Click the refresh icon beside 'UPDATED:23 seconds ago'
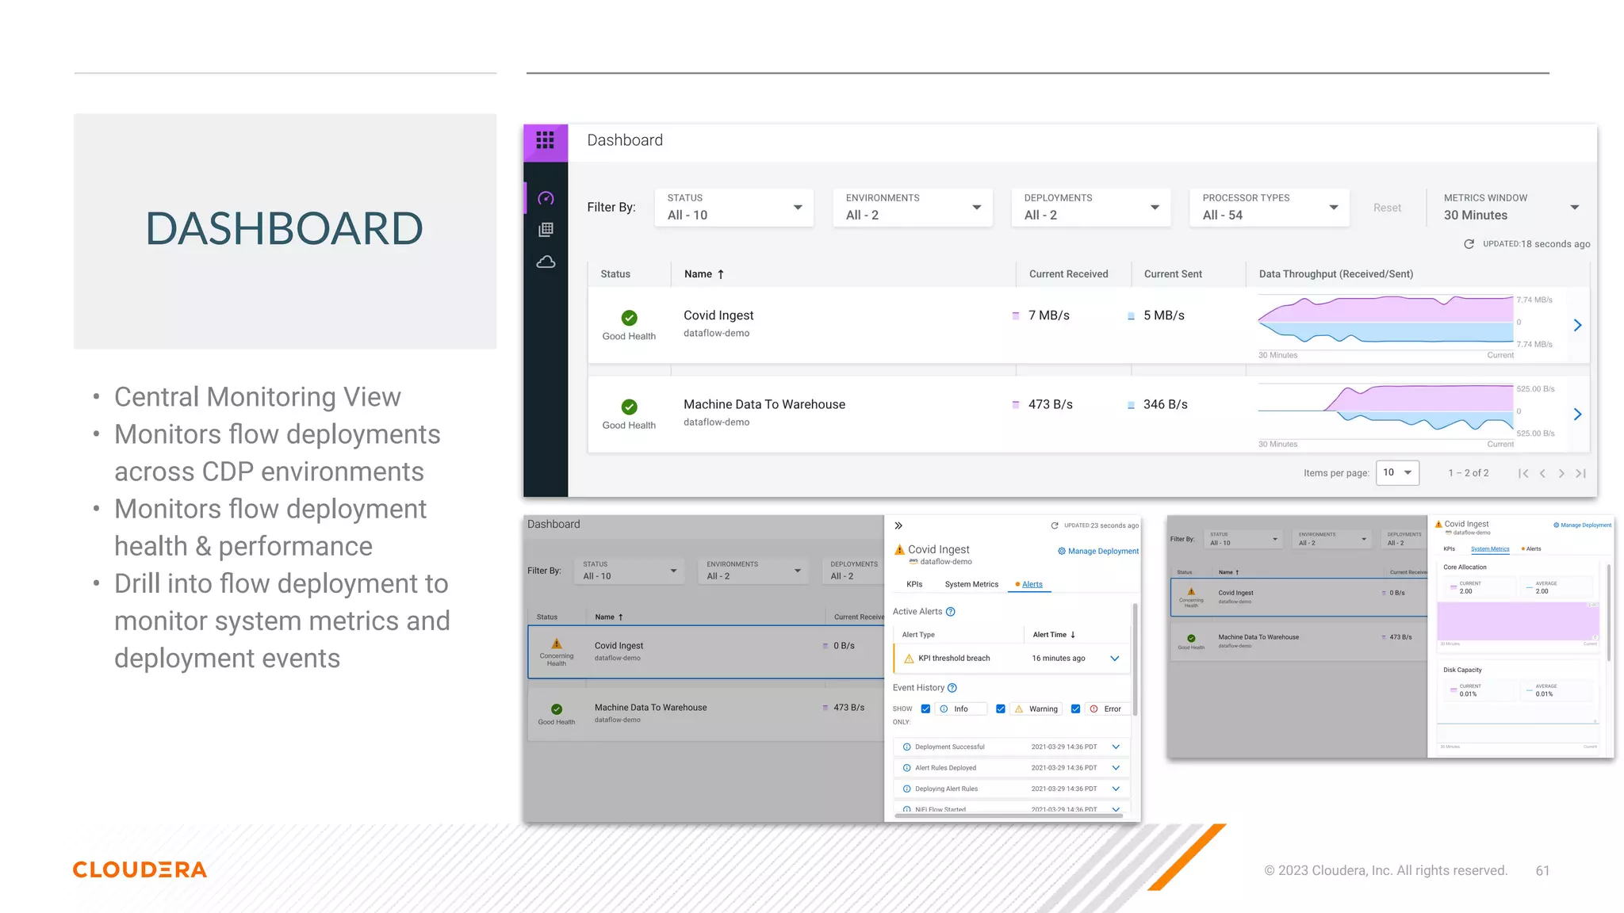The image size is (1624, 913). tap(1055, 525)
